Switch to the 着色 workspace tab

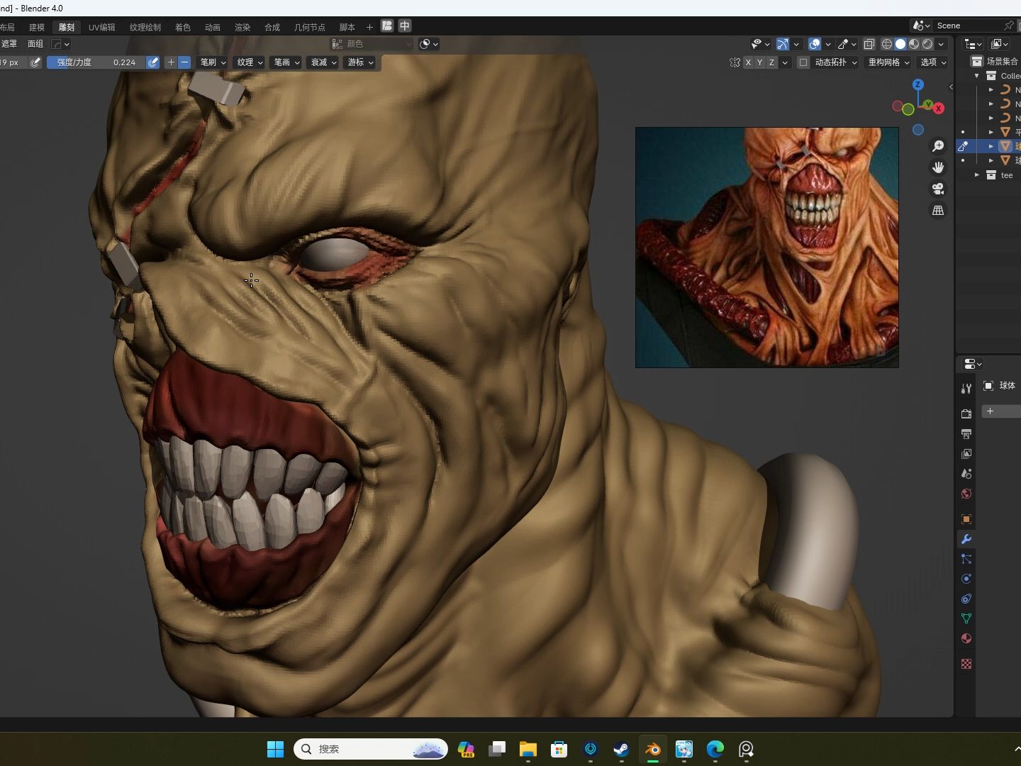[x=183, y=27]
